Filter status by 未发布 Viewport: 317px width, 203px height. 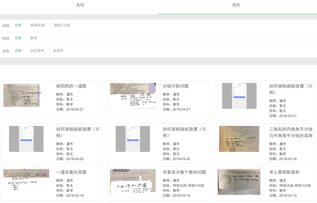point(58,51)
